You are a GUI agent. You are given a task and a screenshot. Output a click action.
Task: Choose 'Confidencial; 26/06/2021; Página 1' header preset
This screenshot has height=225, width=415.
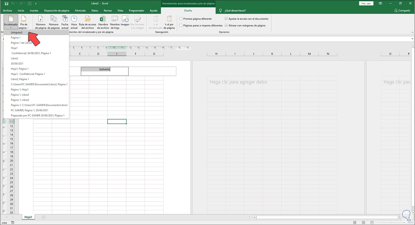point(36,53)
